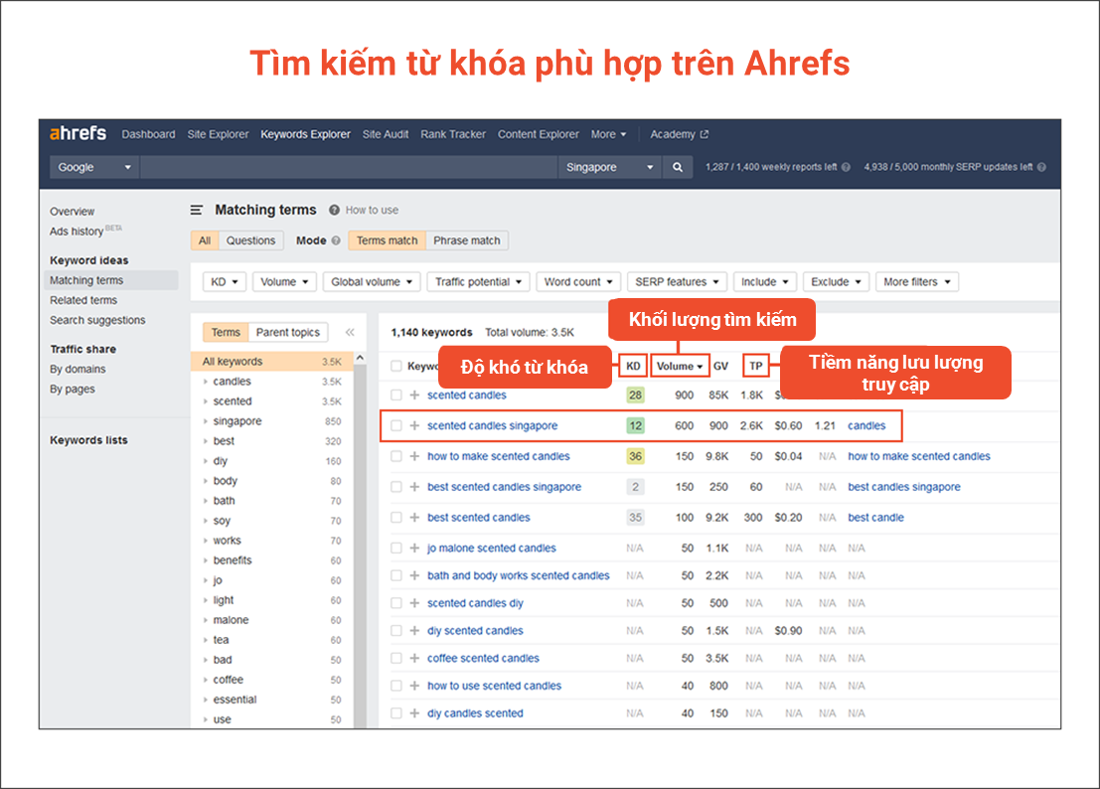Screen dimensions: 1100x789
Task: Click plus icon for how to use scented candles
Action: [414, 686]
